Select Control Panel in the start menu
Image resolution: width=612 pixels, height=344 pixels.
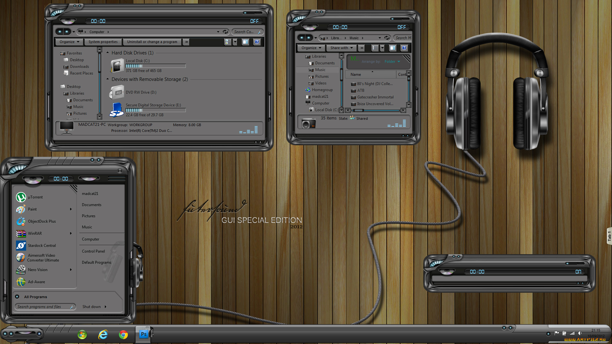point(93,251)
